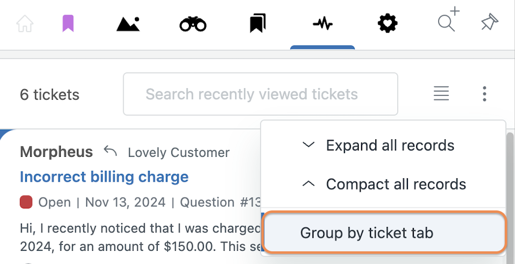Click the red Open status indicator
The image size is (515, 264).
coord(26,202)
